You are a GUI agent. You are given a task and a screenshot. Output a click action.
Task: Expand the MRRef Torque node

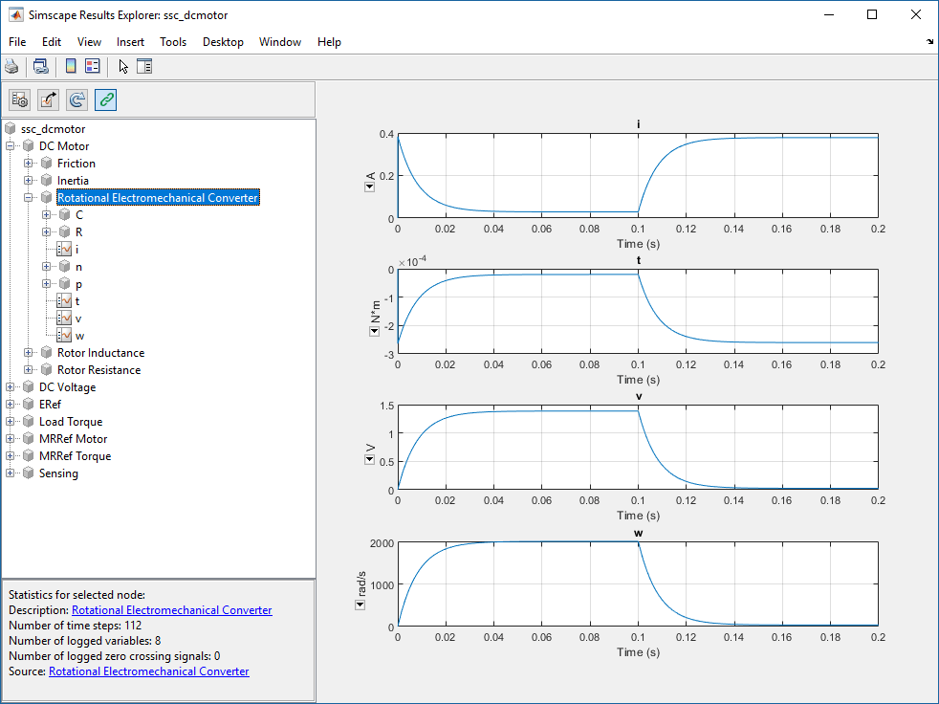[x=11, y=456]
